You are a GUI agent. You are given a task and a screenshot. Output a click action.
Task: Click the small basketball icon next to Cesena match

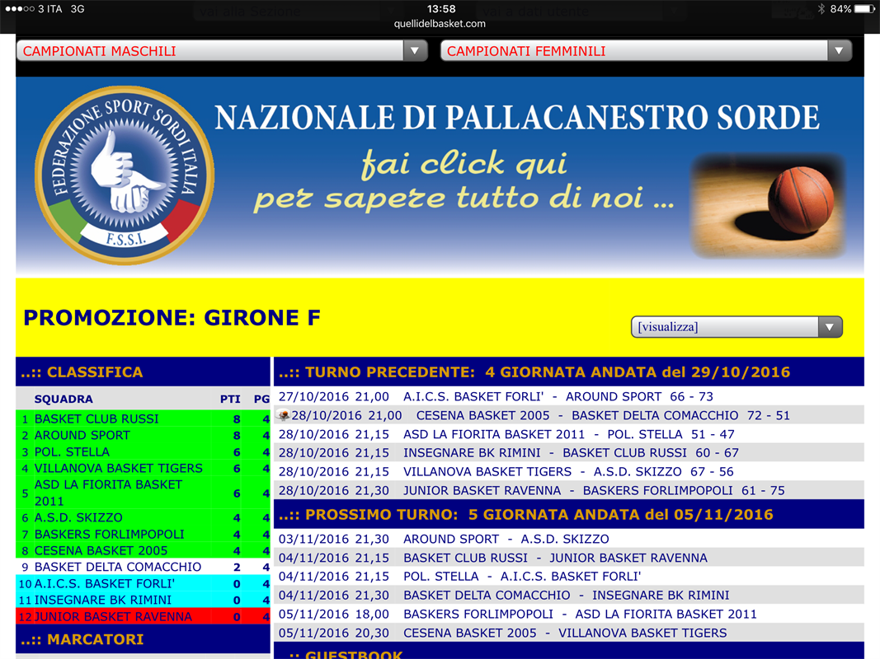284,415
